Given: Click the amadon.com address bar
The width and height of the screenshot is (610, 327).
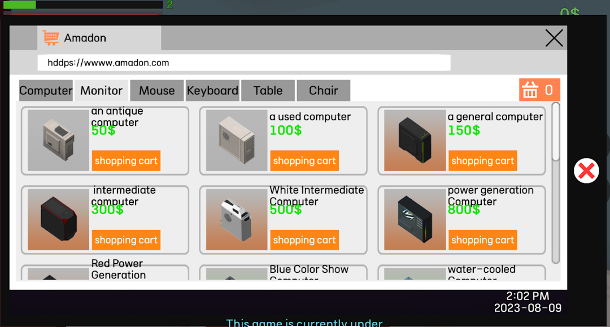Looking at the screenshot, I should point(244,63).
